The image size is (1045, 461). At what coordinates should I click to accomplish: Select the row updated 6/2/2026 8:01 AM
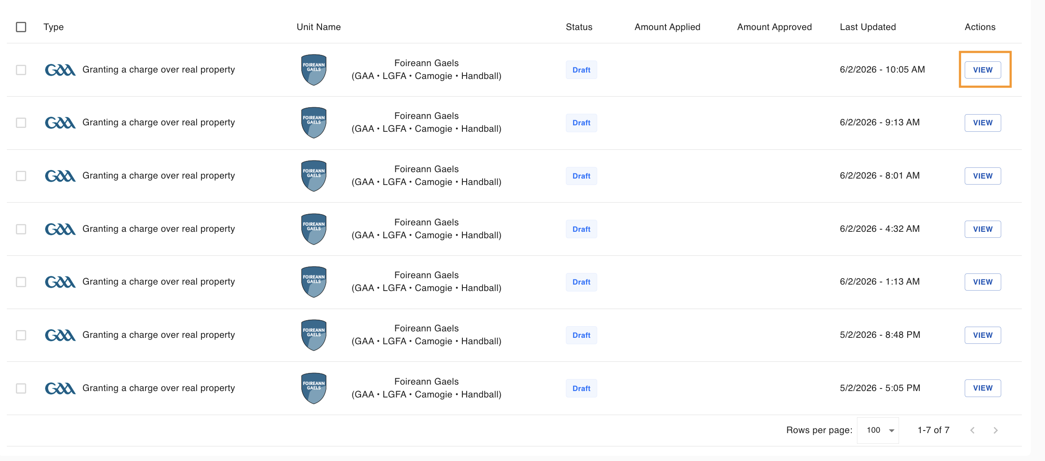(21, 176)
